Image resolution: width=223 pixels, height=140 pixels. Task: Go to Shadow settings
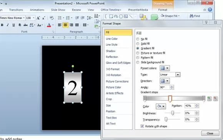point(111,51)
